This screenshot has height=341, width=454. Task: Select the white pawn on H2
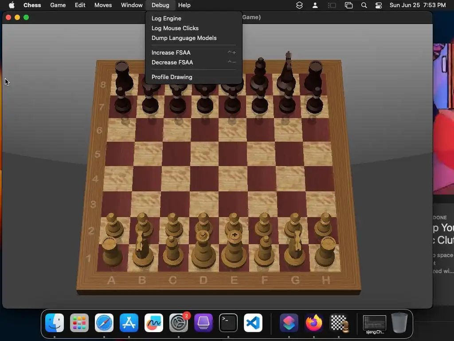coord(323,225)
